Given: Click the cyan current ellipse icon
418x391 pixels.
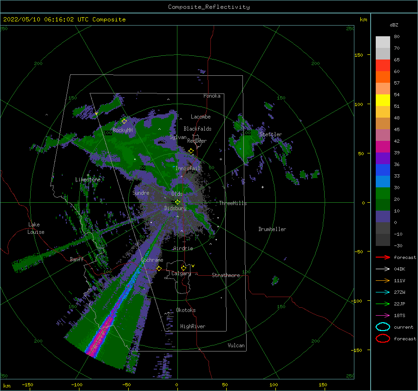Looking at the screenshot, I should coord(383,327).
